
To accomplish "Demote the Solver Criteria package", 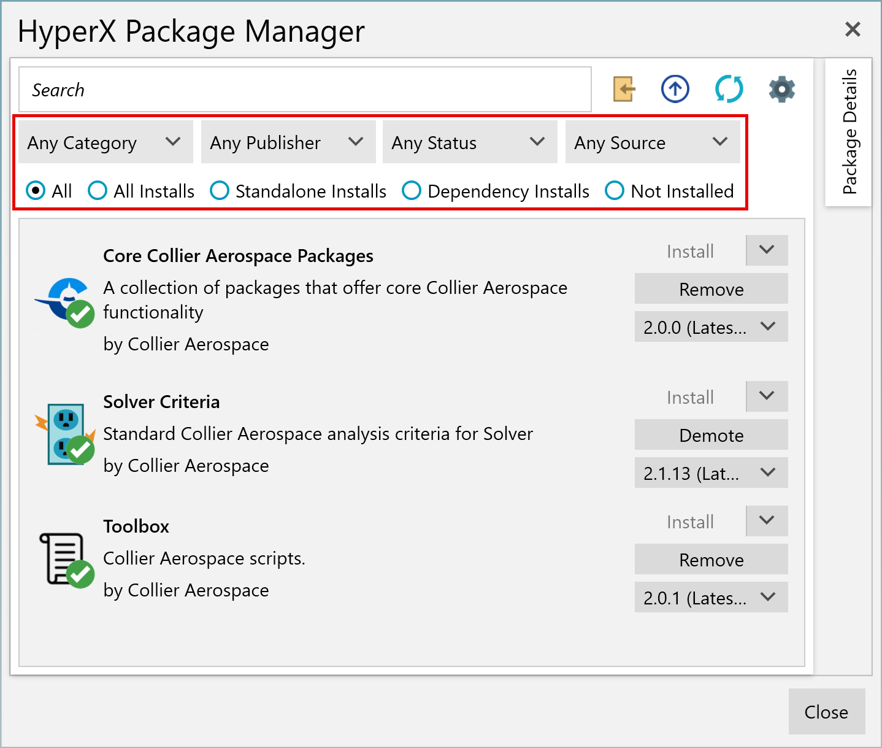I will tap(711, 434).
